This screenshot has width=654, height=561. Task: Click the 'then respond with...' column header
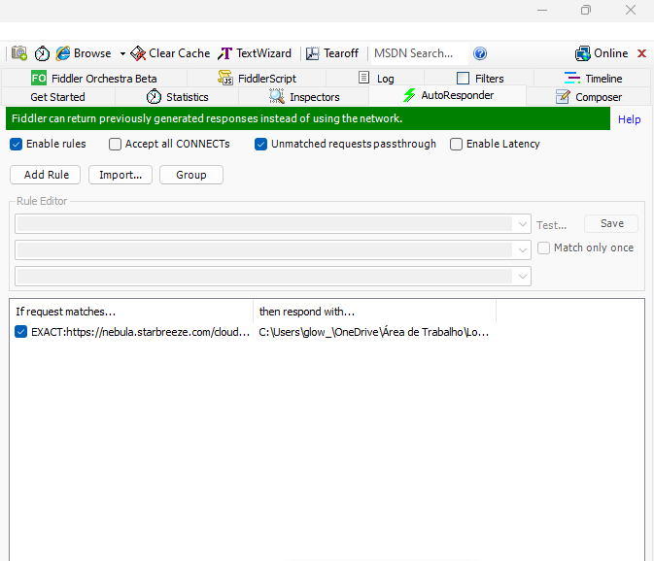[x=374, y=312]
